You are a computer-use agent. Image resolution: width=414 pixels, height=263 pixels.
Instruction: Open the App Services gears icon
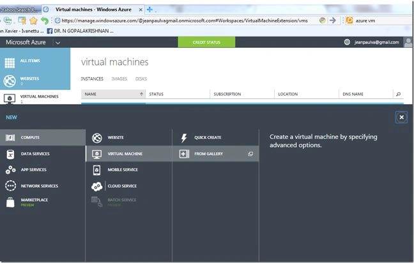(x=10, y=170)
